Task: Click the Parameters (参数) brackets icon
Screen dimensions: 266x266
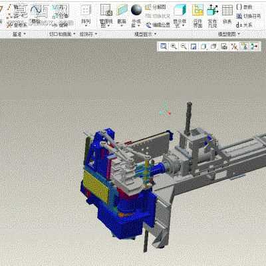Action: [239, 7]
